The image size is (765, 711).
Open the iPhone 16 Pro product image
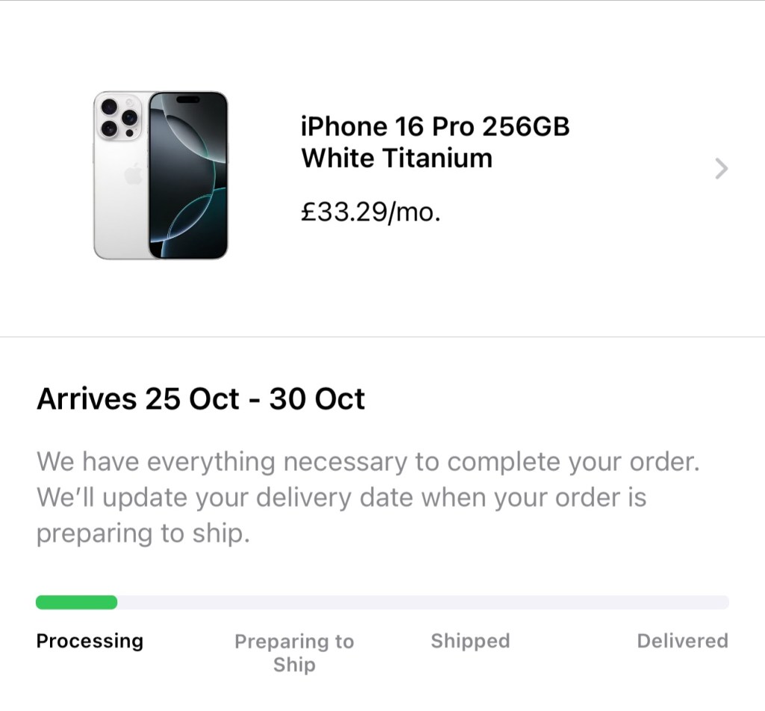[161, 175]
